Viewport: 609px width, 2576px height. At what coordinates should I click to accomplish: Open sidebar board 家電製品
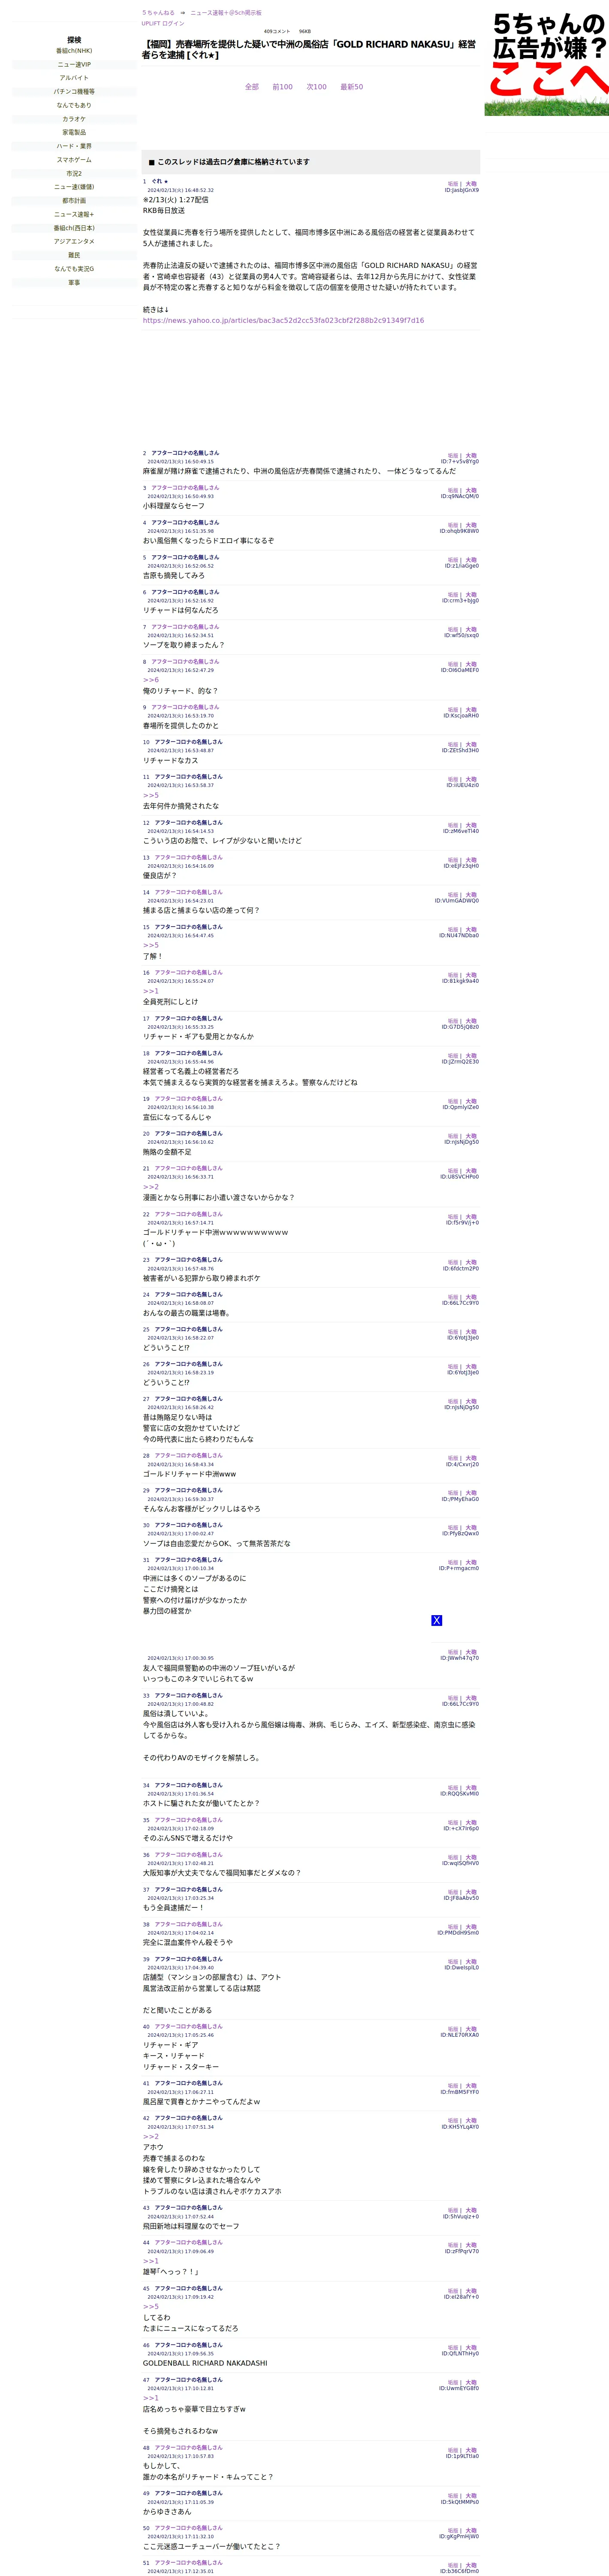pyautogui.click(x=74, y=132)
